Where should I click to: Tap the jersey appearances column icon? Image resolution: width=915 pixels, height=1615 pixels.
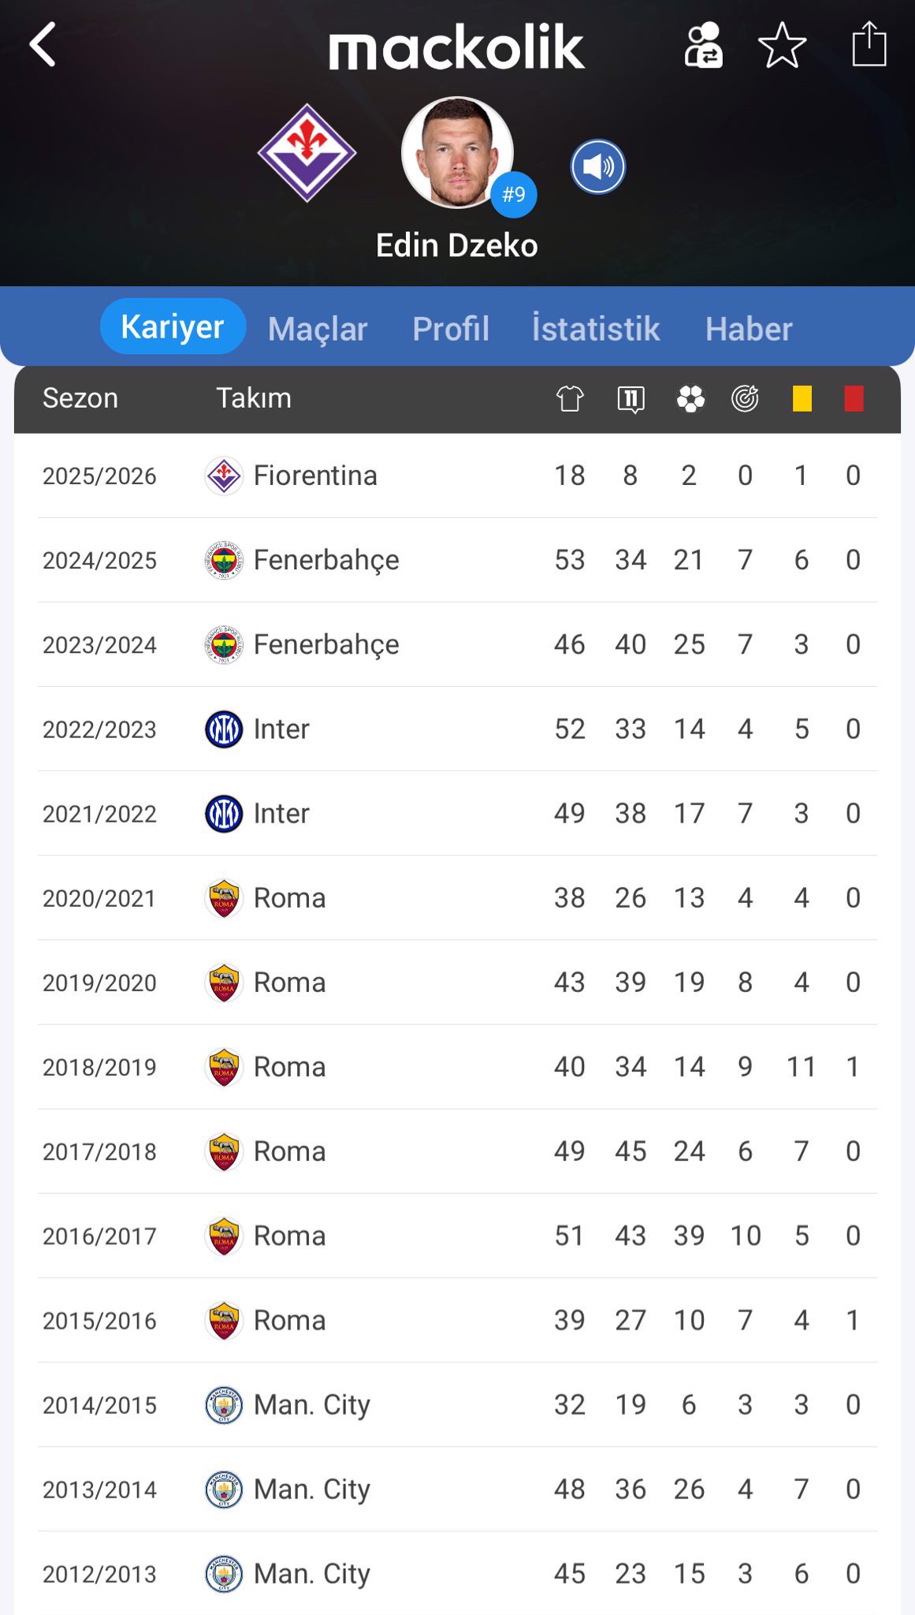pos(570,399)
